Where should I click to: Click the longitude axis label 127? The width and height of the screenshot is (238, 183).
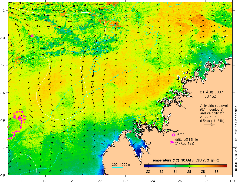point(232,181)
